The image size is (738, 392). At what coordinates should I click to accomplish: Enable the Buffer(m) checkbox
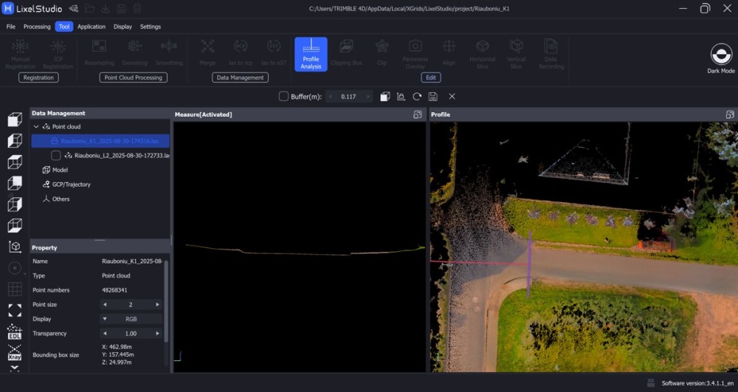click(283, 97)
